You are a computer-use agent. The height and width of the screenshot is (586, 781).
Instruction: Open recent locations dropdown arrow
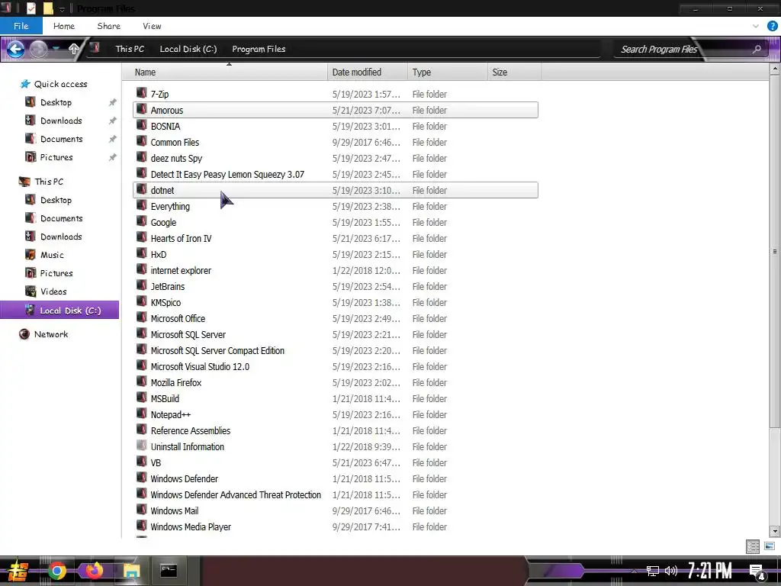pos(56,49)
